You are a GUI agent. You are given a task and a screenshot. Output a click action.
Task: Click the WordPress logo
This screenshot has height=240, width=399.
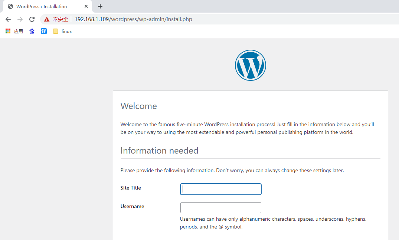[251, 65]
